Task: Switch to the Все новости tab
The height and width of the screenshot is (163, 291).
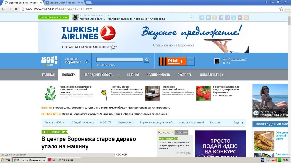Action: tap(165, 133)
